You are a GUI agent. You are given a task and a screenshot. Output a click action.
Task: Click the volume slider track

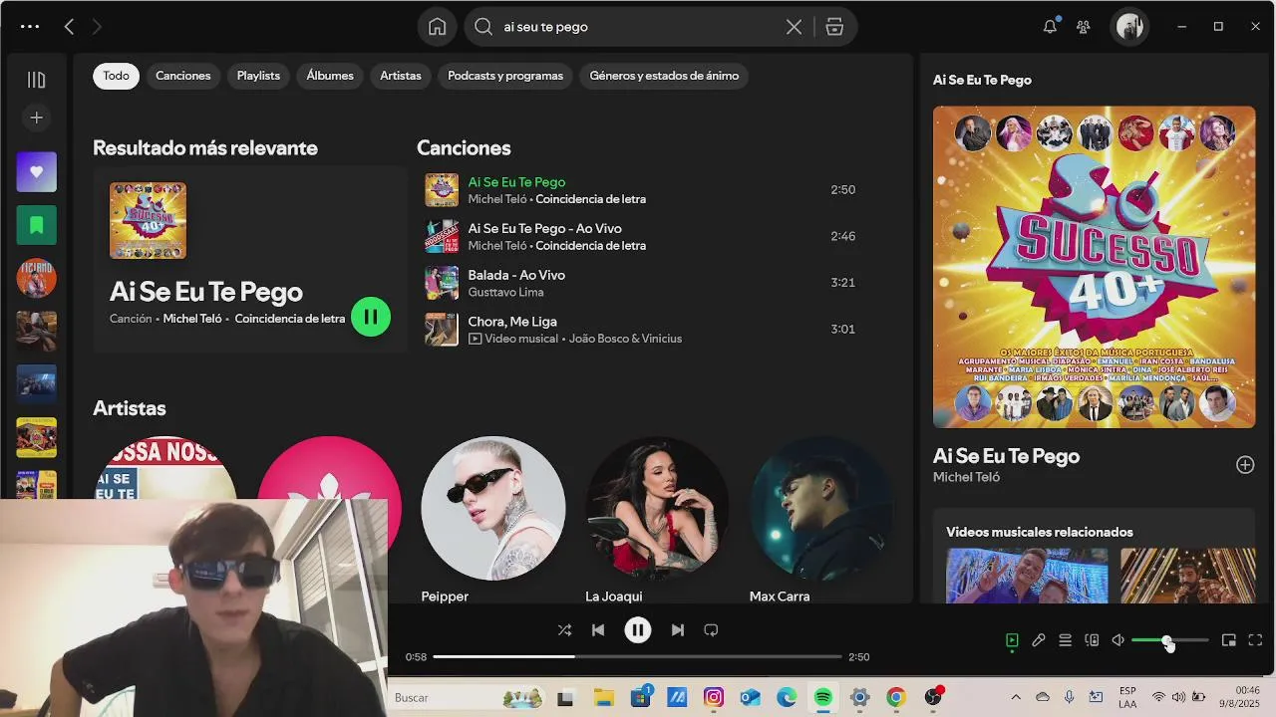(x=1170, y=640)
